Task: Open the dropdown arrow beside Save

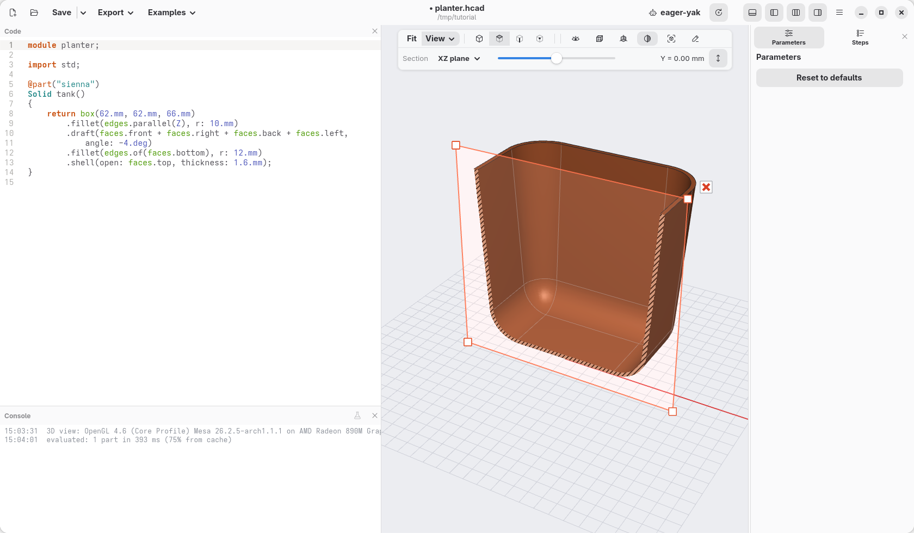Action: [83, 13]
